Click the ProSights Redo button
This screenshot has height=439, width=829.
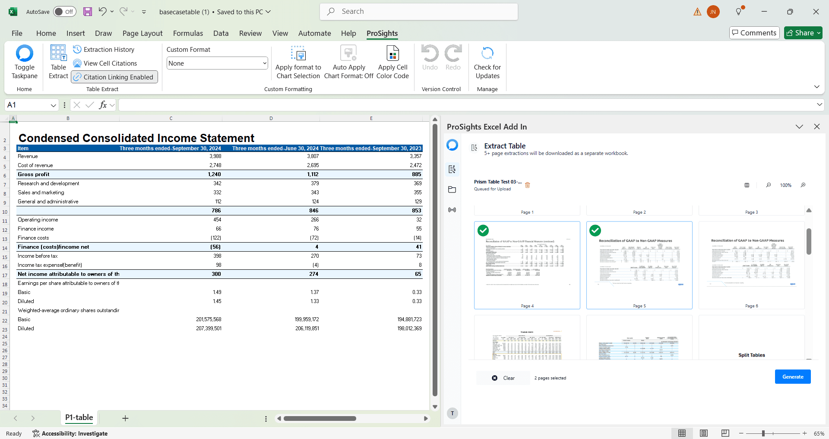(453, 58)
